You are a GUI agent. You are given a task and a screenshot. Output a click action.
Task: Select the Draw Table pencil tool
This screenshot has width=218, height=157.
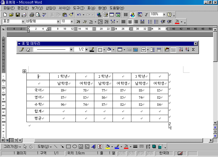click(22, 50)
